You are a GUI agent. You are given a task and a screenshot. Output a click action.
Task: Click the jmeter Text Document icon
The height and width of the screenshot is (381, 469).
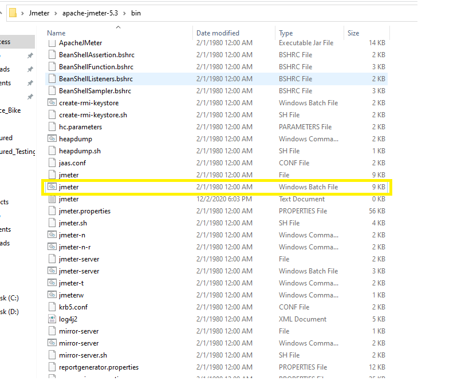[x=52, y=199]
